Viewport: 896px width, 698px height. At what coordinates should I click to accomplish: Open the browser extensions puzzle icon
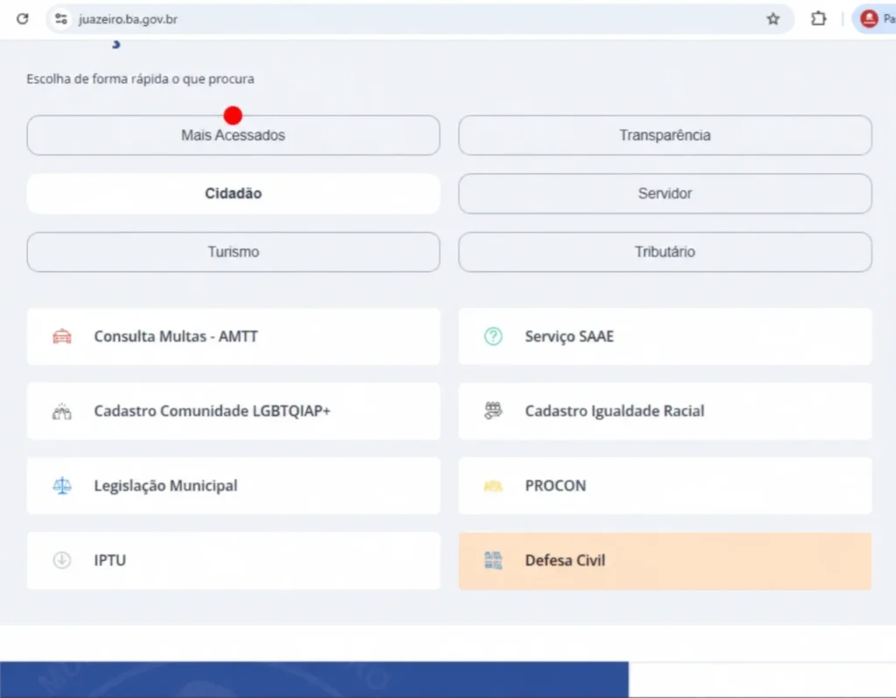click(818, 19)
